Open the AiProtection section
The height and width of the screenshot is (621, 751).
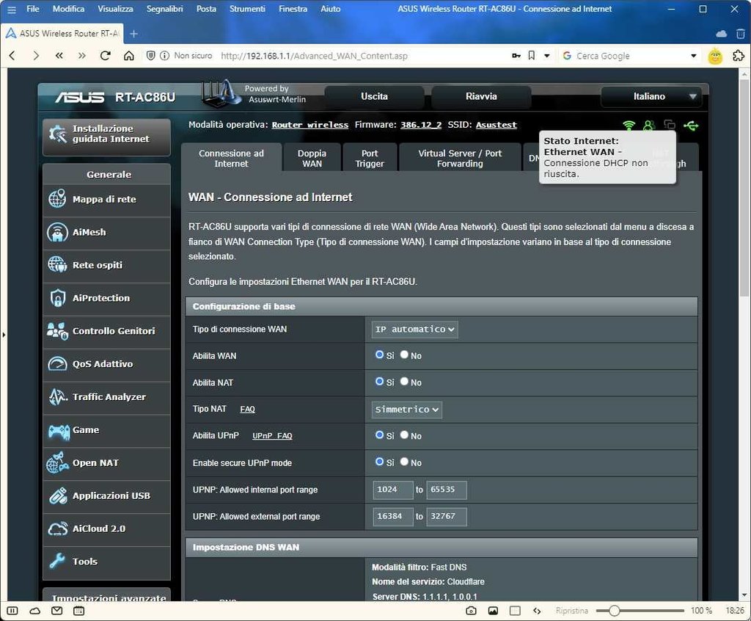click(107, 298)
